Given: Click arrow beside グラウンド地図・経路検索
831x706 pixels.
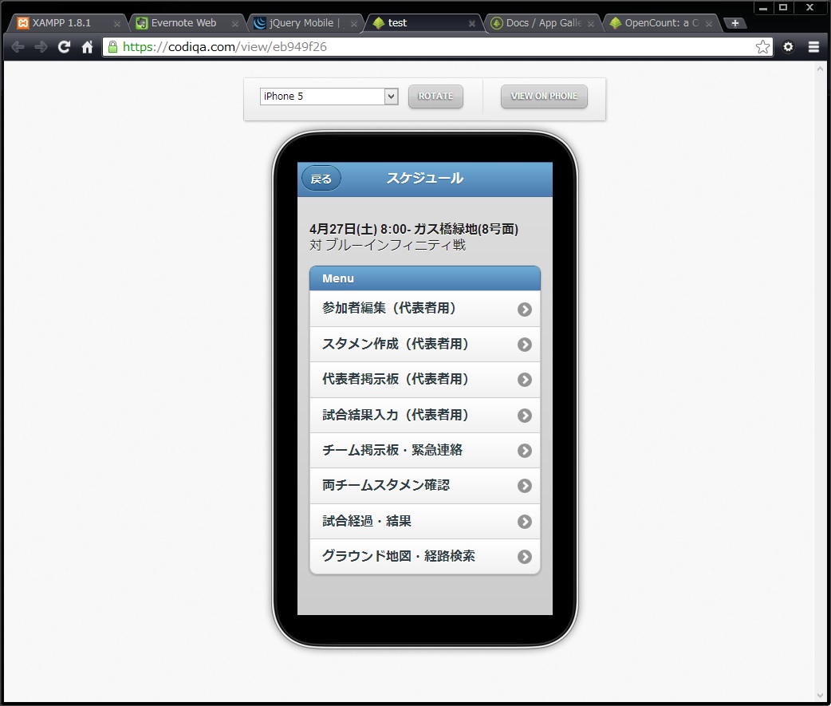Looking at the screenshot, I should (x=524, y=557).
